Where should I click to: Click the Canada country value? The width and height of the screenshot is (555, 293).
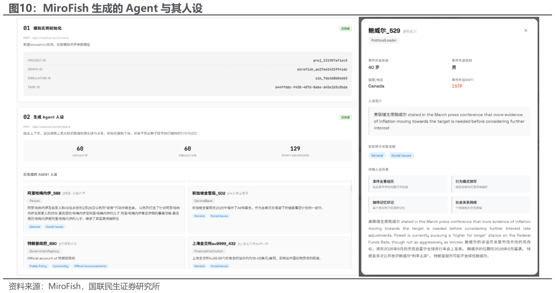[x=376, y=86]
